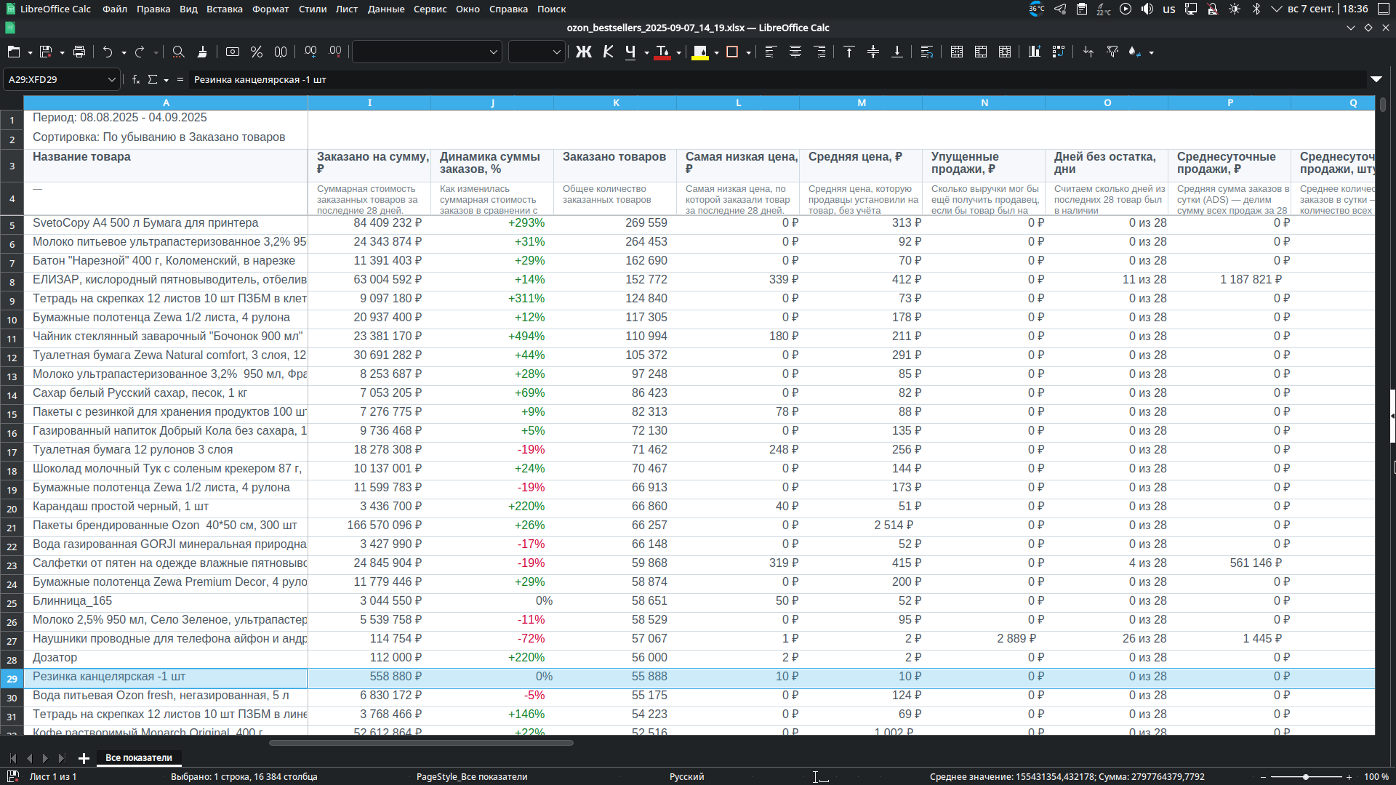The width and height of the screenshot is (1396, 785).
Task: Apply currency number format
Action: 233,52
